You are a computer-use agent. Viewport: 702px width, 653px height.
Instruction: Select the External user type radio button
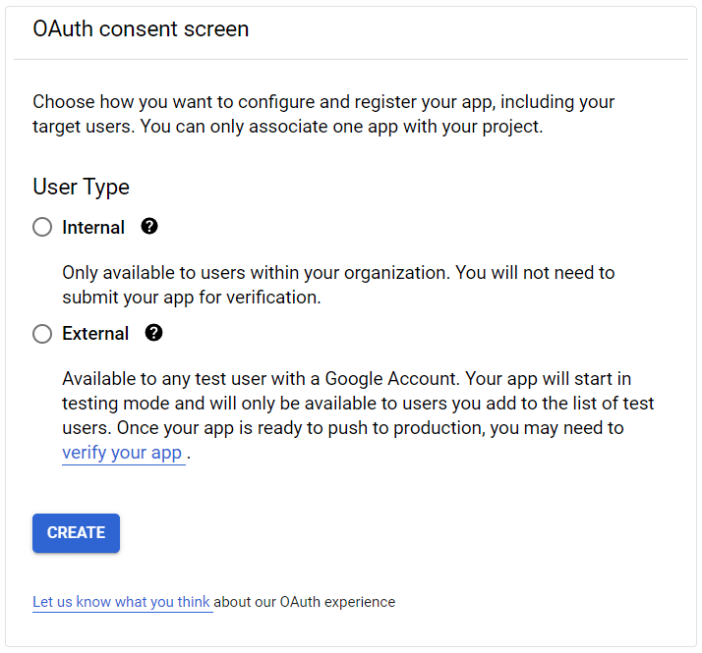(x=42, y=334)
